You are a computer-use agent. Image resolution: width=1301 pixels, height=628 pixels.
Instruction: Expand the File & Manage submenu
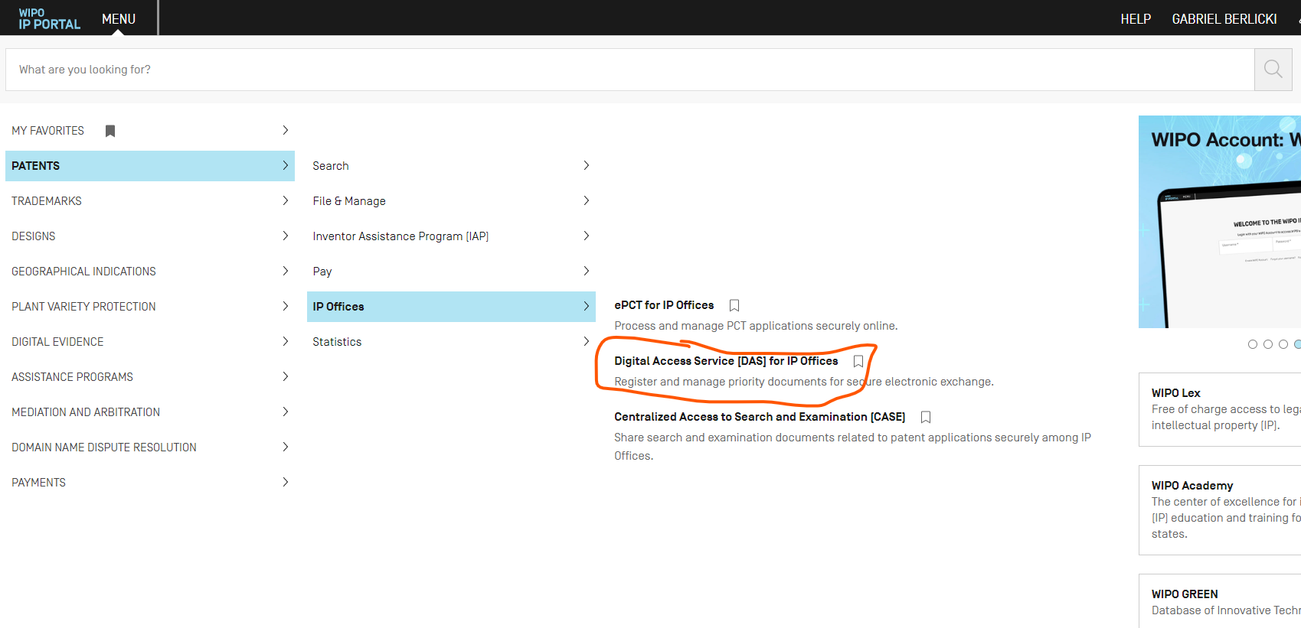pos(450,201)
